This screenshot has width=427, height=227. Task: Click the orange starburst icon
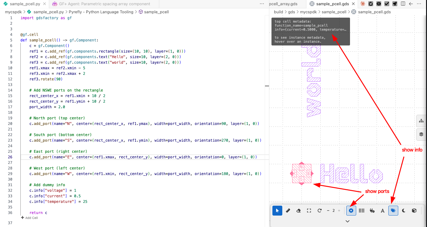[362, 4]
